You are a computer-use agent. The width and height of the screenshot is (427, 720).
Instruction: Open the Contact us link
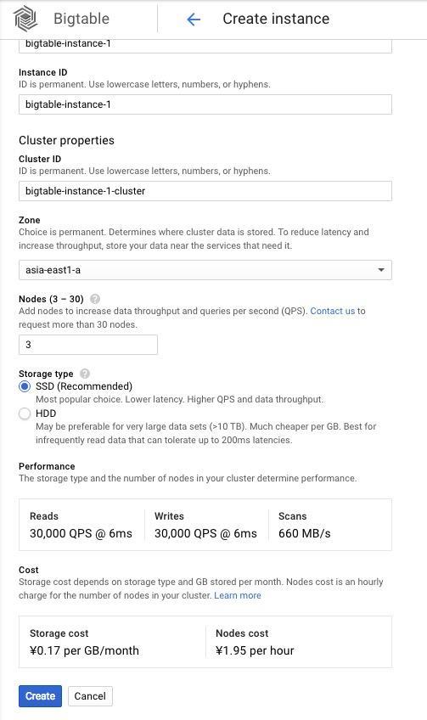click(333, 311)
